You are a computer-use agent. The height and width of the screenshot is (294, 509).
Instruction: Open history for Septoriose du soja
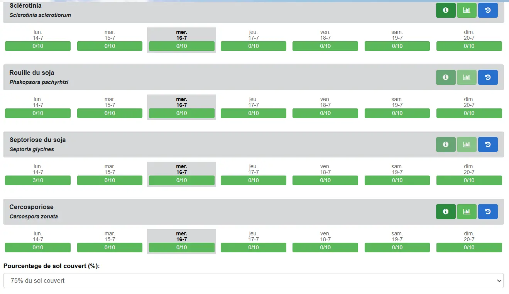click(488, 145)
